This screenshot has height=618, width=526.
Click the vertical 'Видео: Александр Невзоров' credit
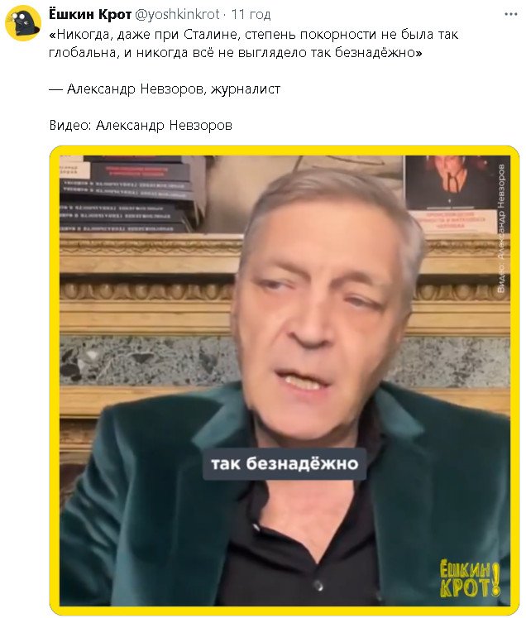500,228
